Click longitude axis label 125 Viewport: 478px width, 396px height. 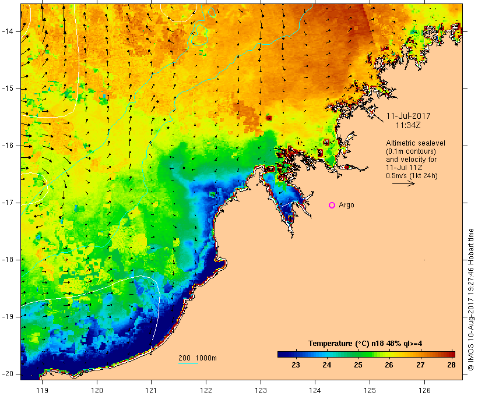coord(370,390)
